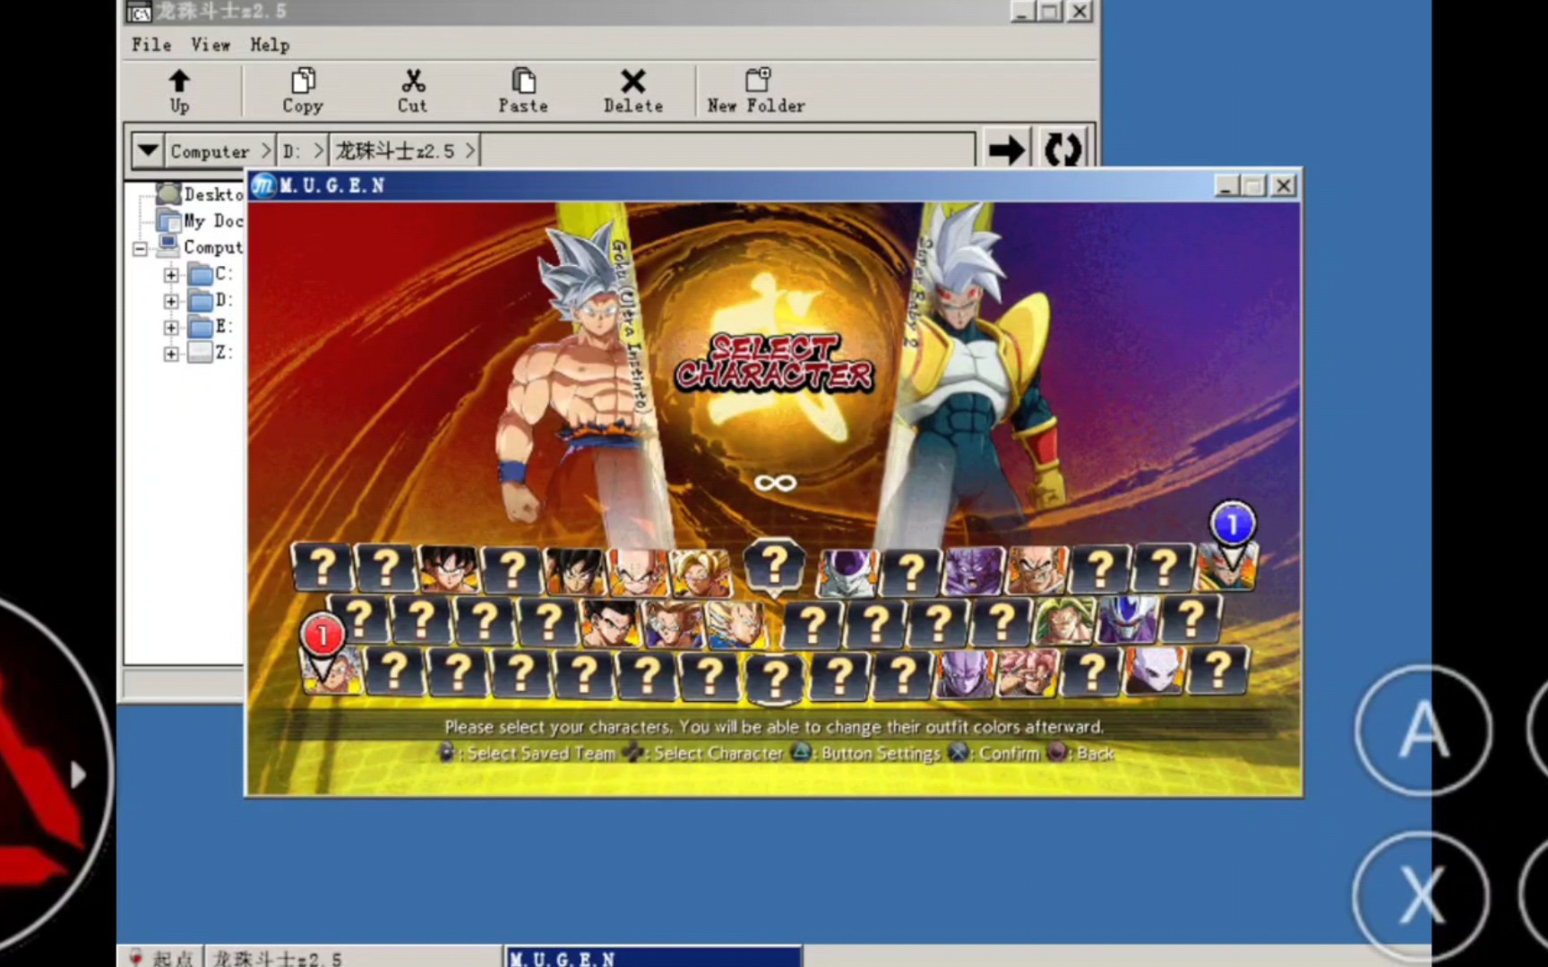Viewport: 1548px width, 967px height.
Task: Pick the Super Baby 2 portrait under blue marker
Action: click(1227, 566)
